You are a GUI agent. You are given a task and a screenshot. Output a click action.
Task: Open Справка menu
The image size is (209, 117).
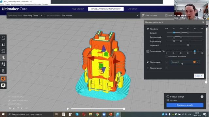tap(45, 4)
